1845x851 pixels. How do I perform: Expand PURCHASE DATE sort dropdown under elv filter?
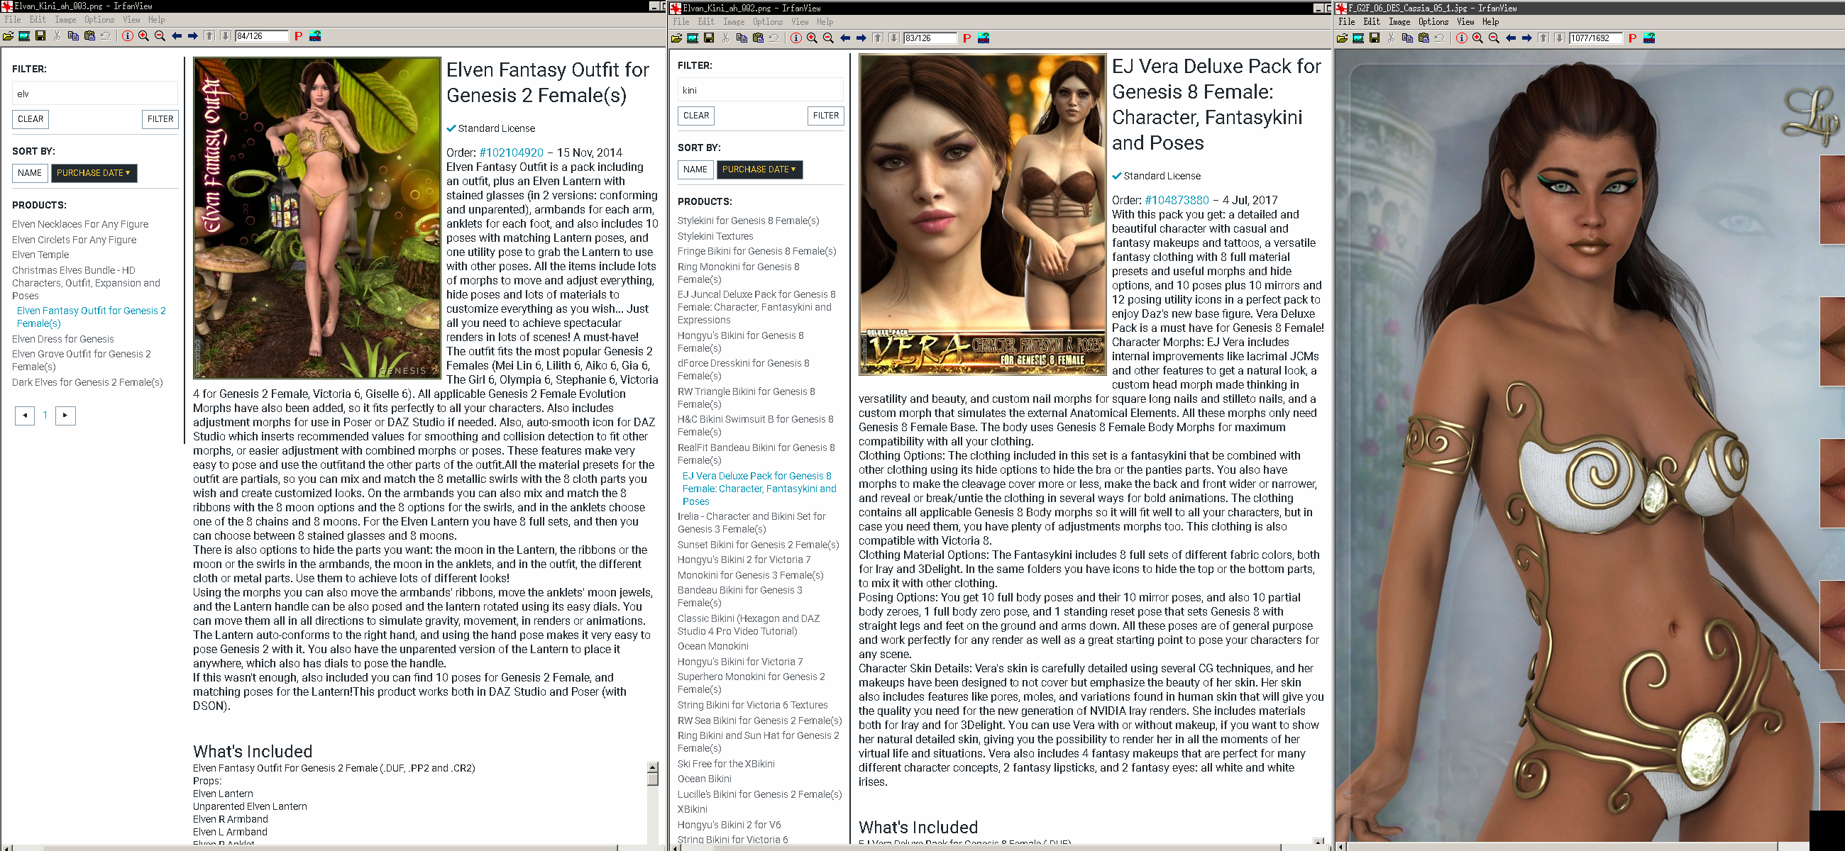click(x=94, y=172)
